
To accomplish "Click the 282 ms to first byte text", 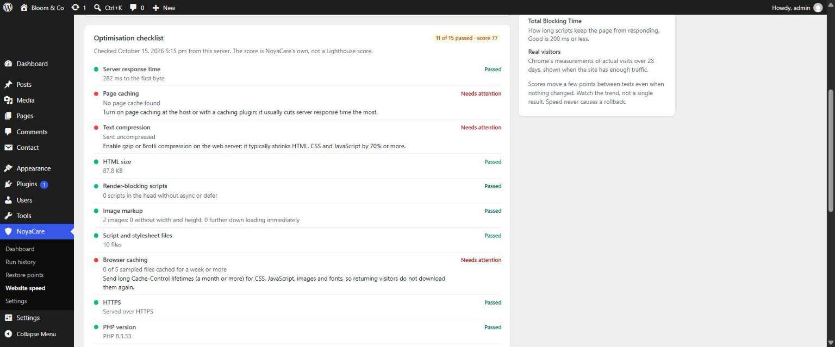I will click(x=134, y=78).
